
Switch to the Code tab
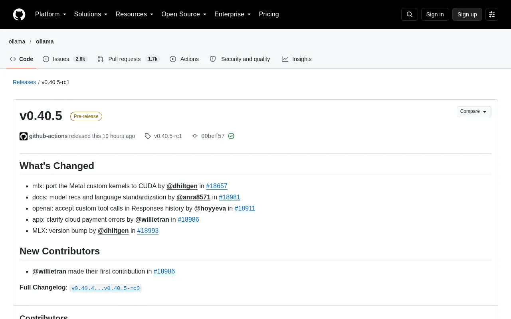21,59
